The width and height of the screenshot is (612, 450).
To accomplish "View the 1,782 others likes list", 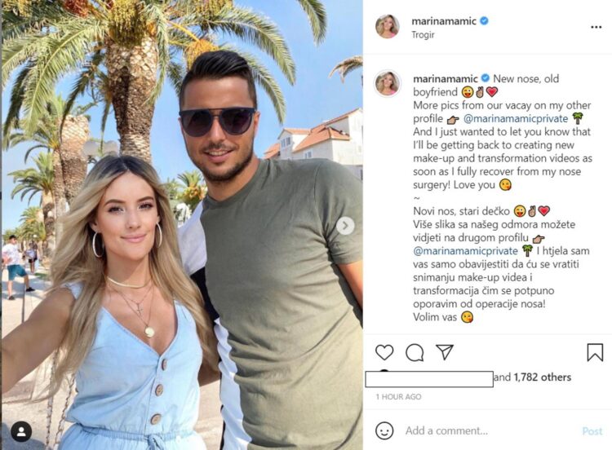I will (542, 377).
